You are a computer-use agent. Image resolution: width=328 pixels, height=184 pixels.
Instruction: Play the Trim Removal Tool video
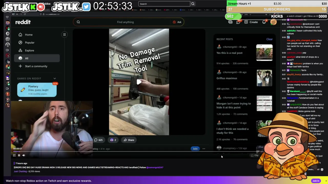click(139, 82)
